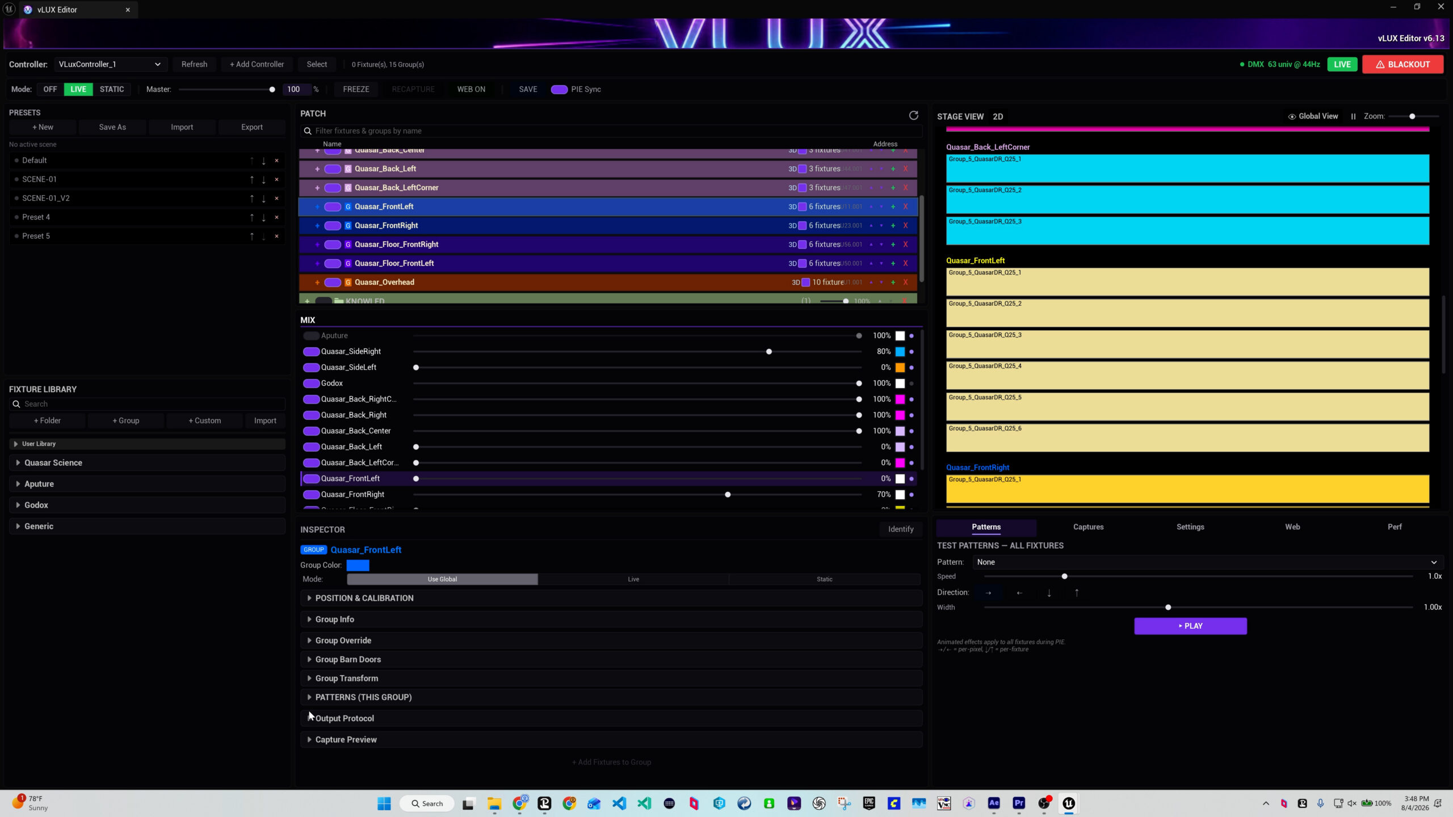
Task: Click the Master level slider handle
Action: [x=272, y=90]
